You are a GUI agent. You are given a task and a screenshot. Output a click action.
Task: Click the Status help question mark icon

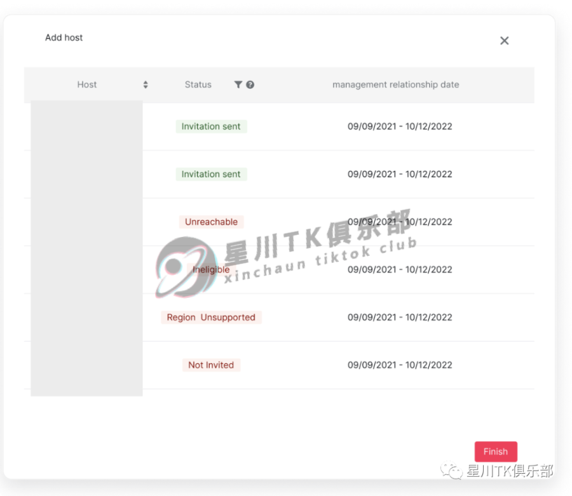[x=250, y=84]
